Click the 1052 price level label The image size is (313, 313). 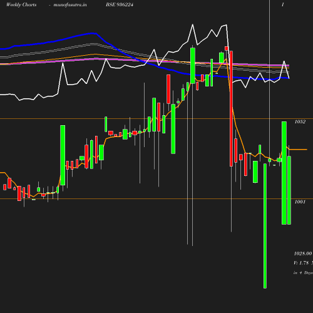click(x=300, y=121)
